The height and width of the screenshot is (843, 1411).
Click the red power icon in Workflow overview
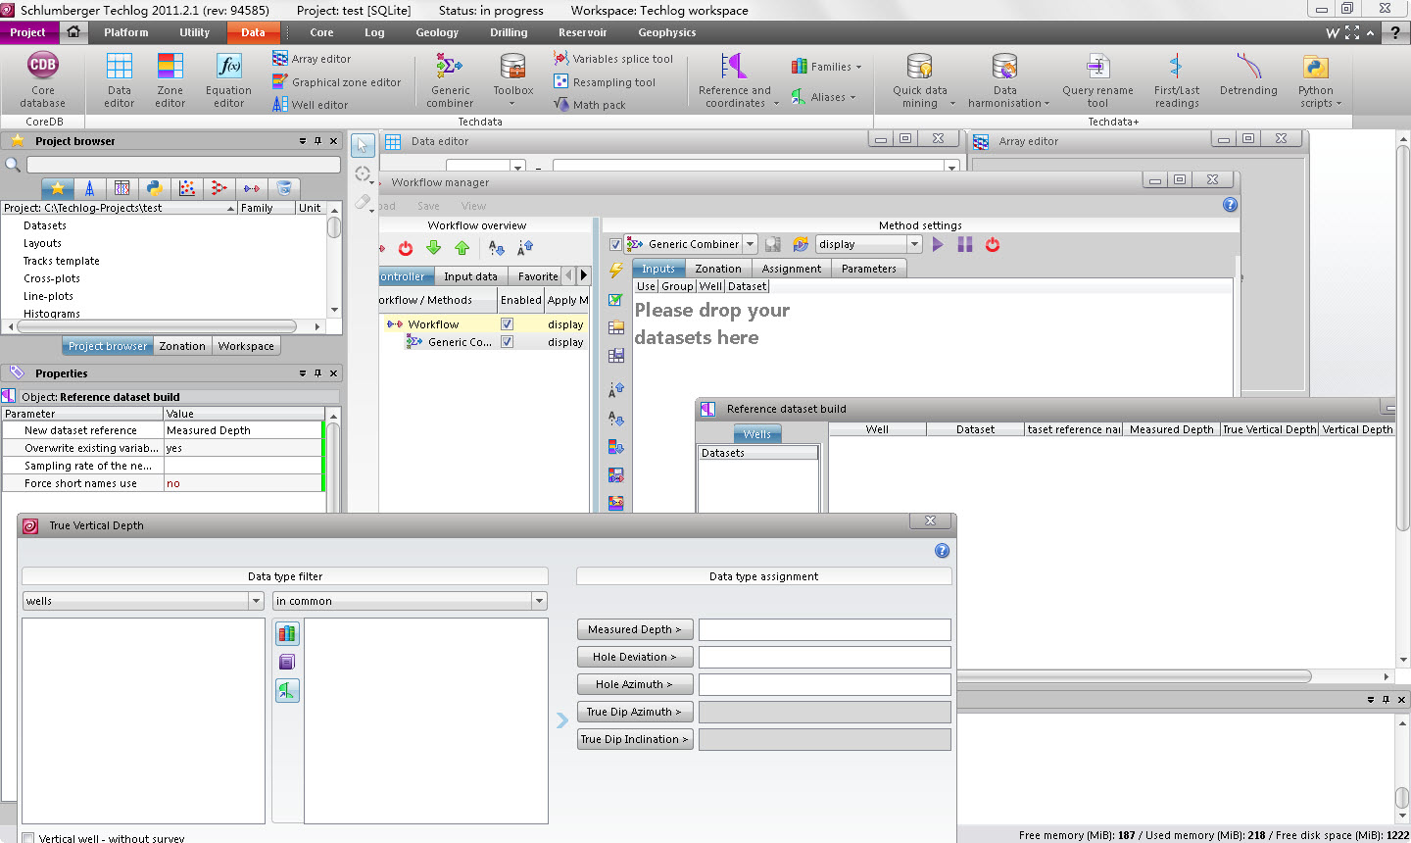[406, 249]
